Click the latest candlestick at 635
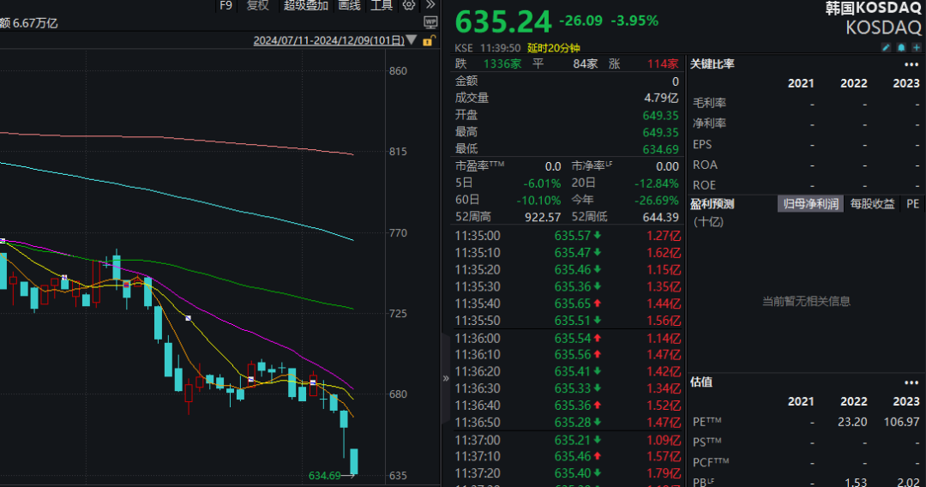926x487 pixels. pyautogui.click(x=354, y=461)
